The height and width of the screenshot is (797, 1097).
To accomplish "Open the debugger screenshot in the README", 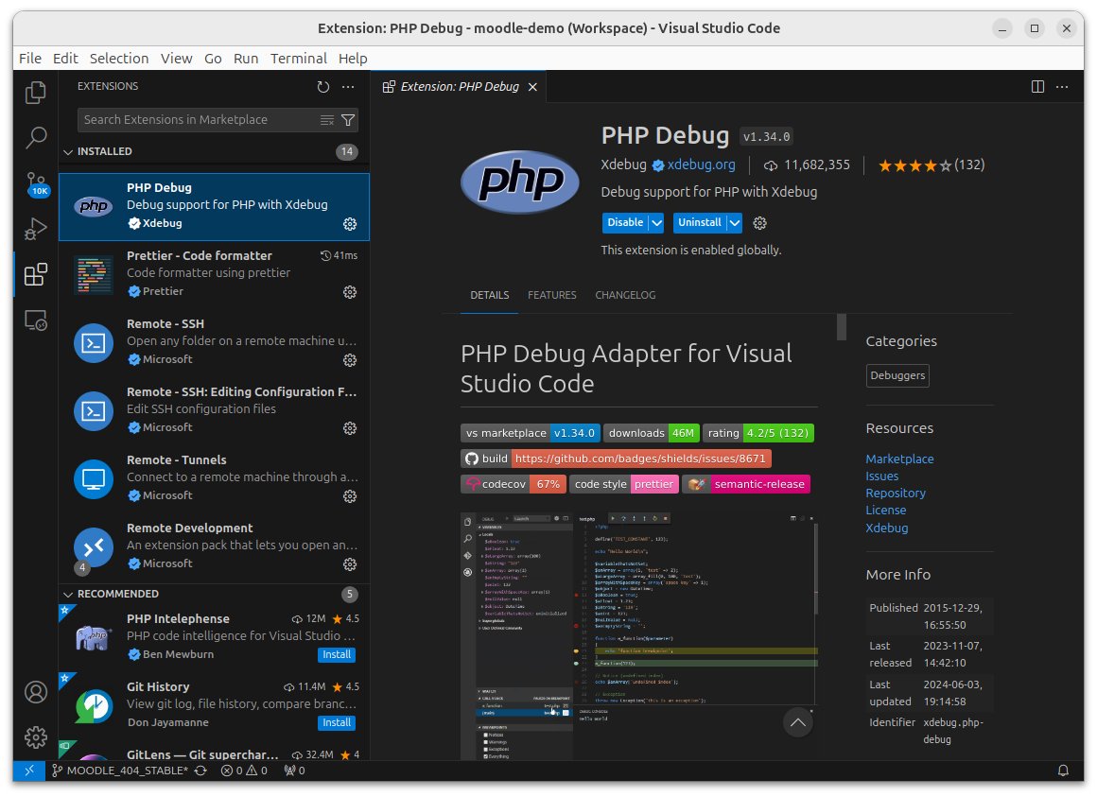I will coord(639,636).
